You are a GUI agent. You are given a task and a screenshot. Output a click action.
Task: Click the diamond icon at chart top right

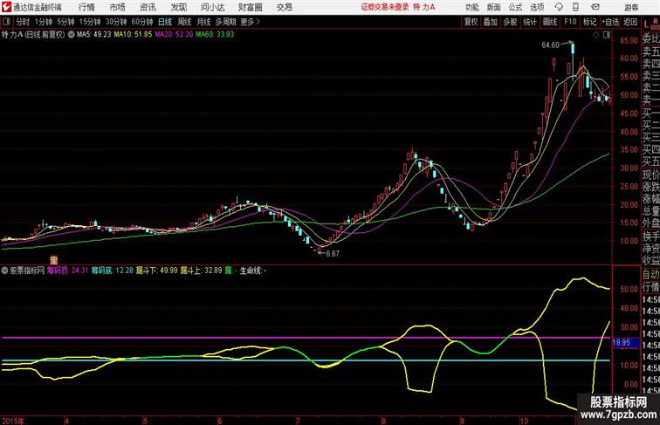tap(596, 35)
